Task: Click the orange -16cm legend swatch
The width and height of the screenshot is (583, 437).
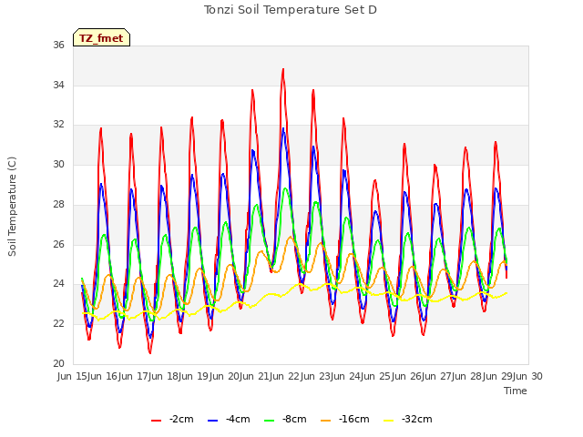Action: point(326,421)
